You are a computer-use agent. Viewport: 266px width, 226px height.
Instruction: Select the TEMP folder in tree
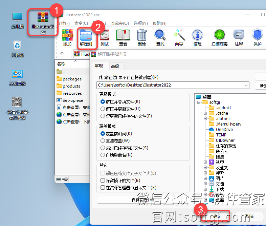[218, 135]
